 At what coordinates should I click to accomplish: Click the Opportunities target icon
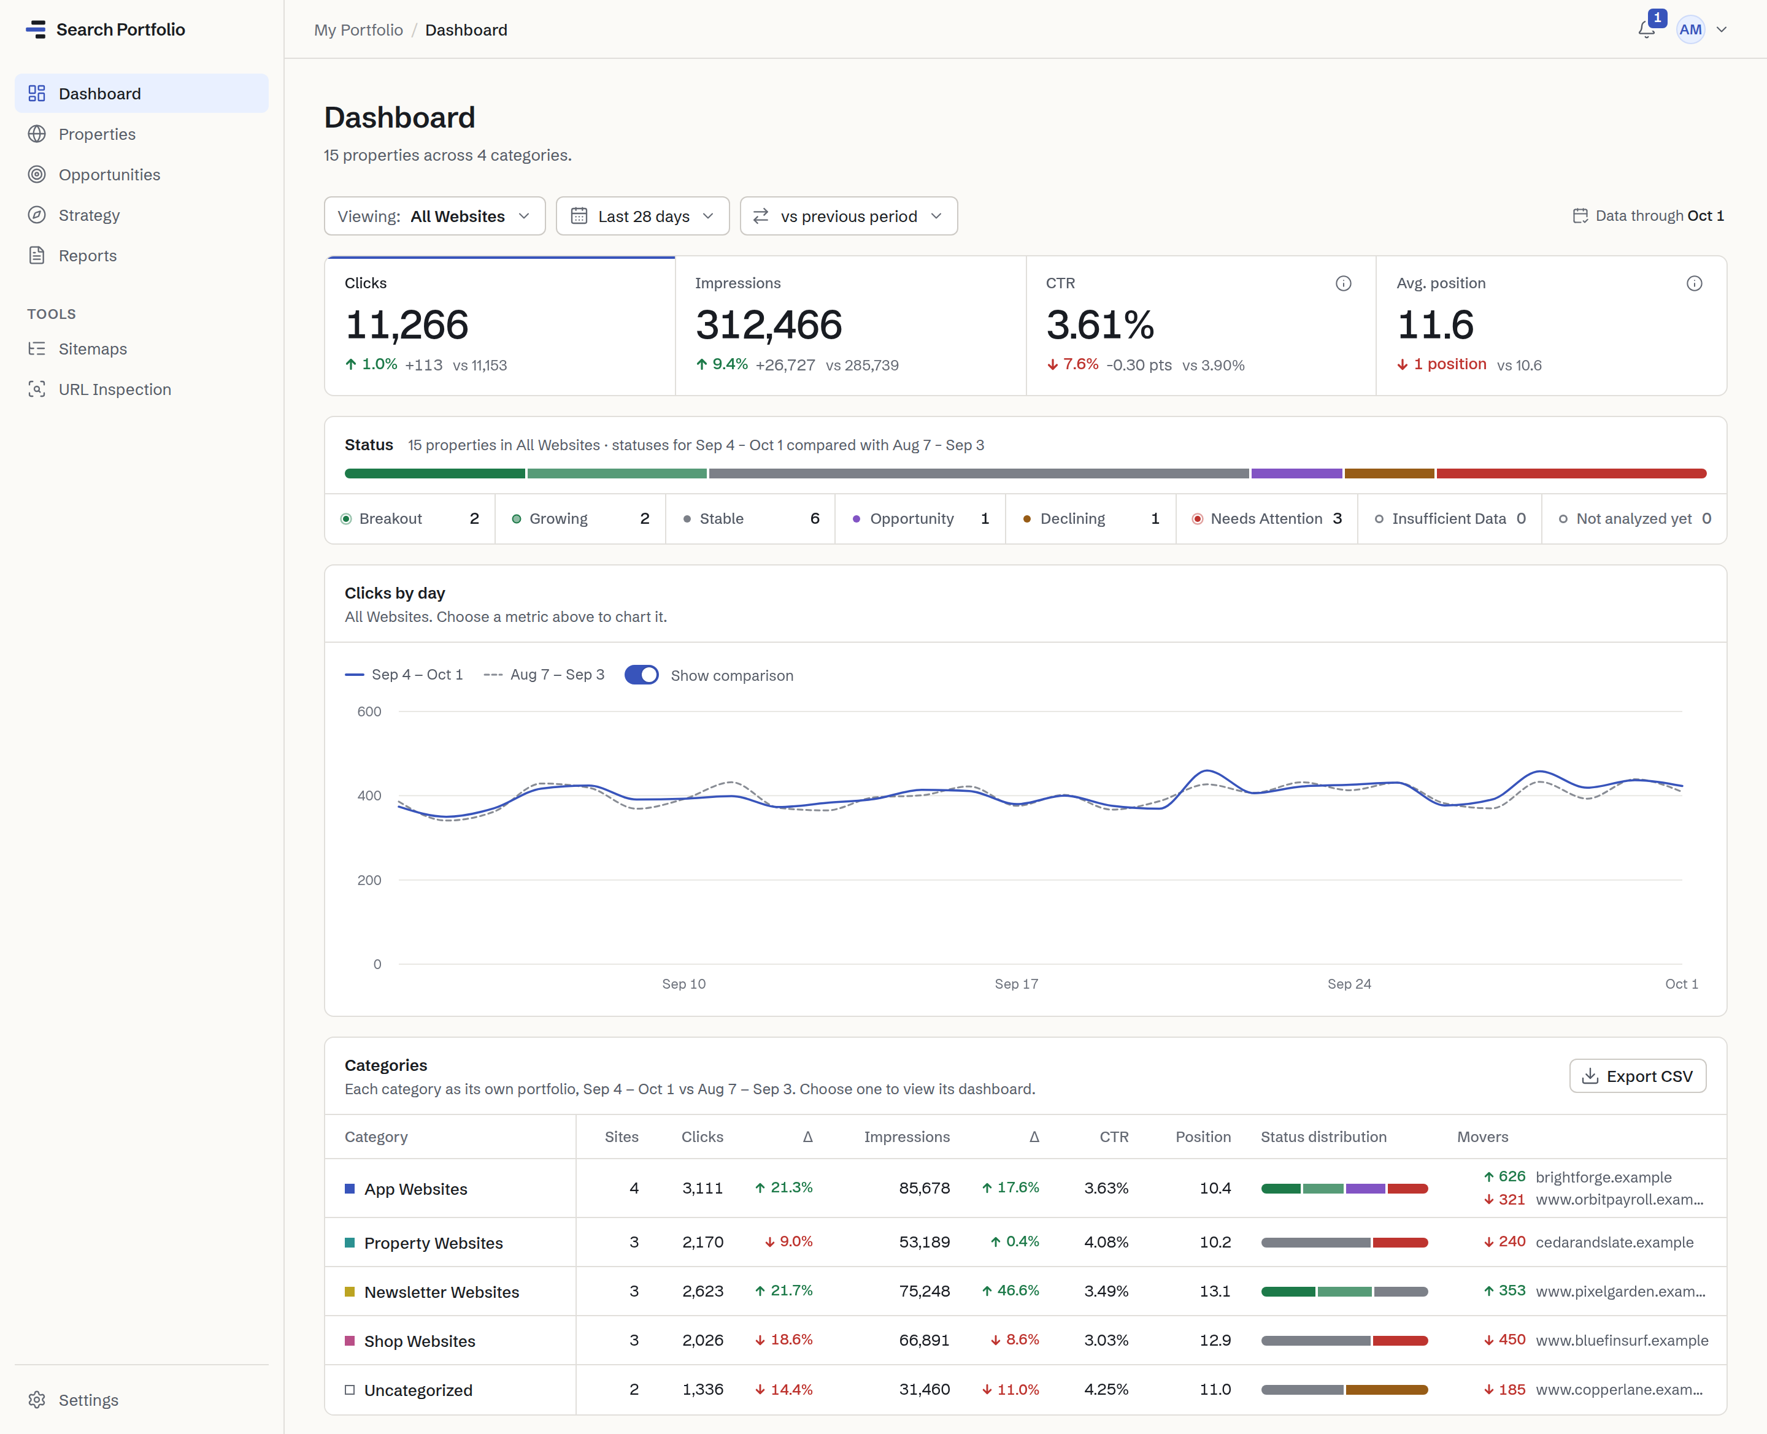click(36, 174)
